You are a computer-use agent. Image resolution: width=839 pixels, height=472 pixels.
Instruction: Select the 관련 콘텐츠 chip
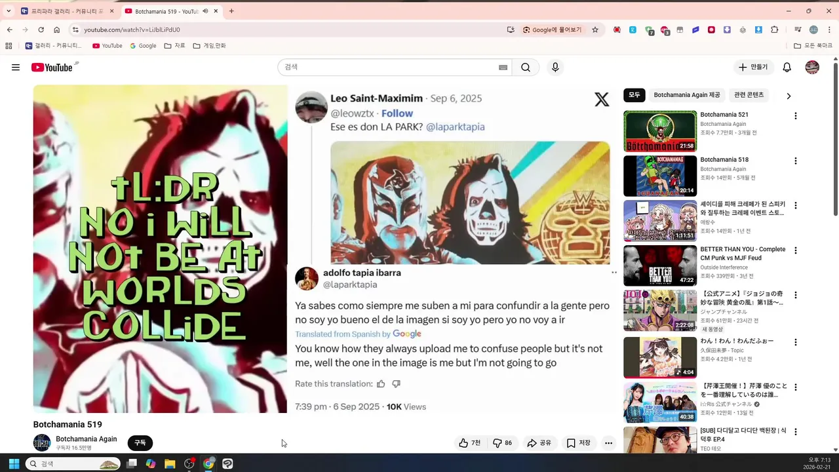[x=749, y=95]
